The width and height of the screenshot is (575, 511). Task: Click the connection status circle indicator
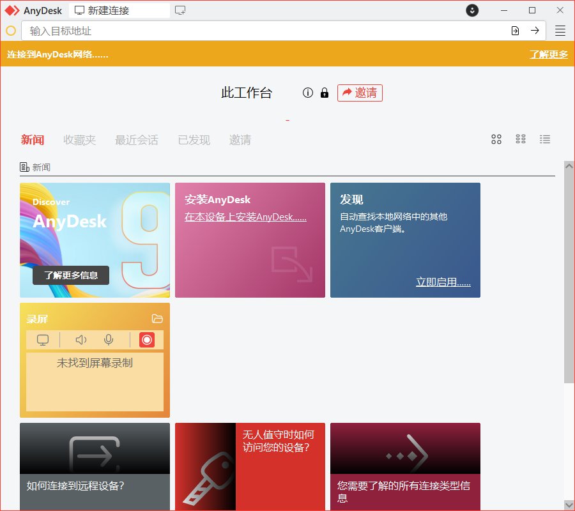(x=11, y=31)
